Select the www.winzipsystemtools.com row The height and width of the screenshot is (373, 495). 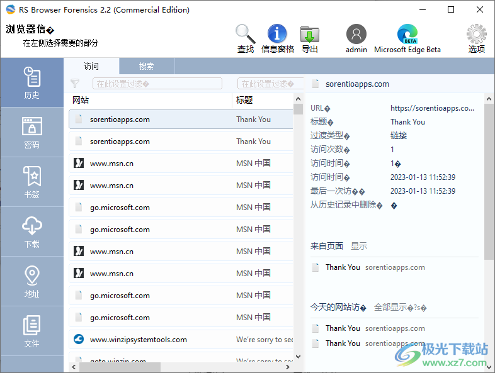point(181,340)
